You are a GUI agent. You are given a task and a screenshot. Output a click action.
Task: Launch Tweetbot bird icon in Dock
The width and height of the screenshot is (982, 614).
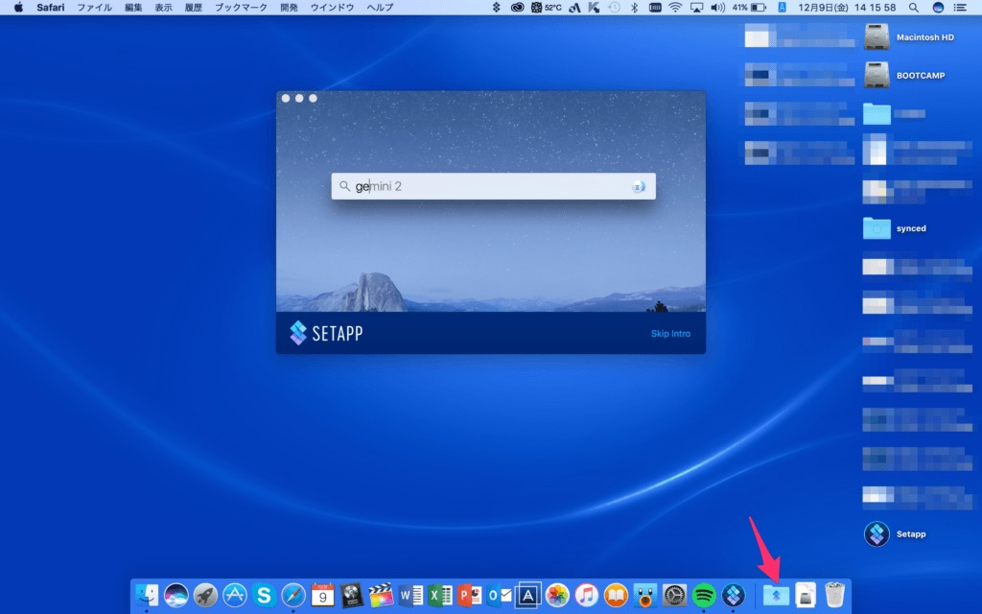(x=645, y=595)
